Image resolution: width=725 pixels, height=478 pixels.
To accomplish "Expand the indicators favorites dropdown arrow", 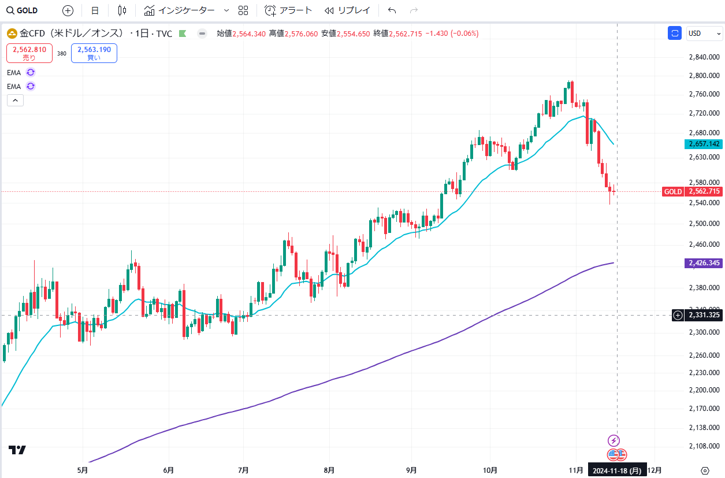I will 226,10.
